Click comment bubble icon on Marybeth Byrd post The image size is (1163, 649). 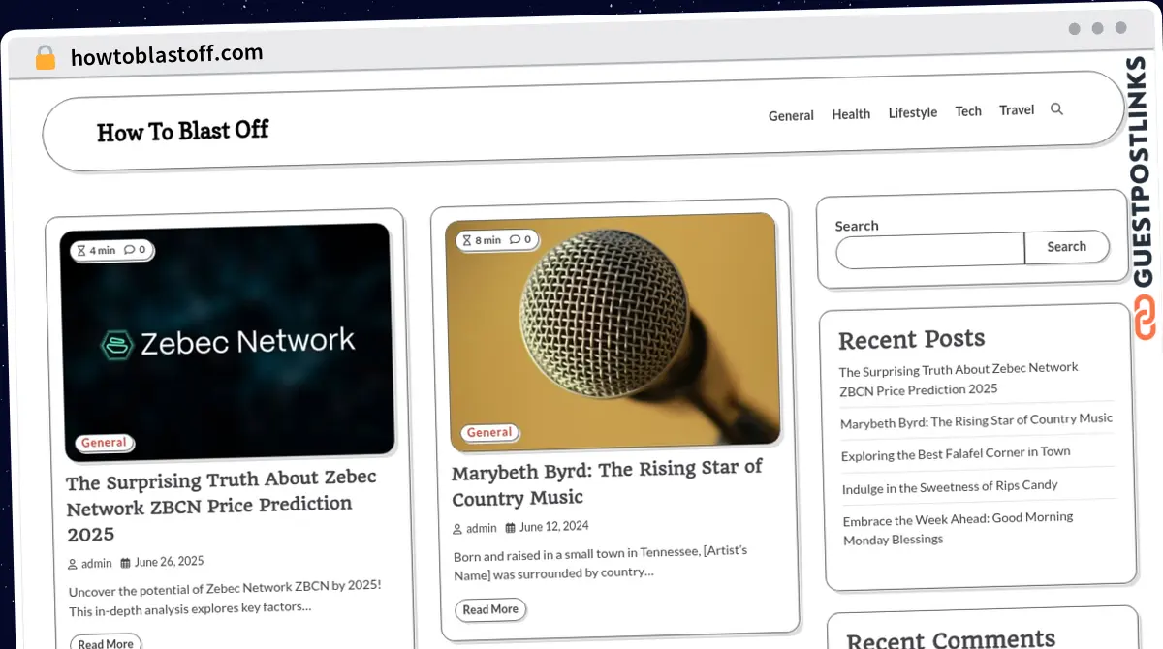pyautogui.click(x=515, y=239)
